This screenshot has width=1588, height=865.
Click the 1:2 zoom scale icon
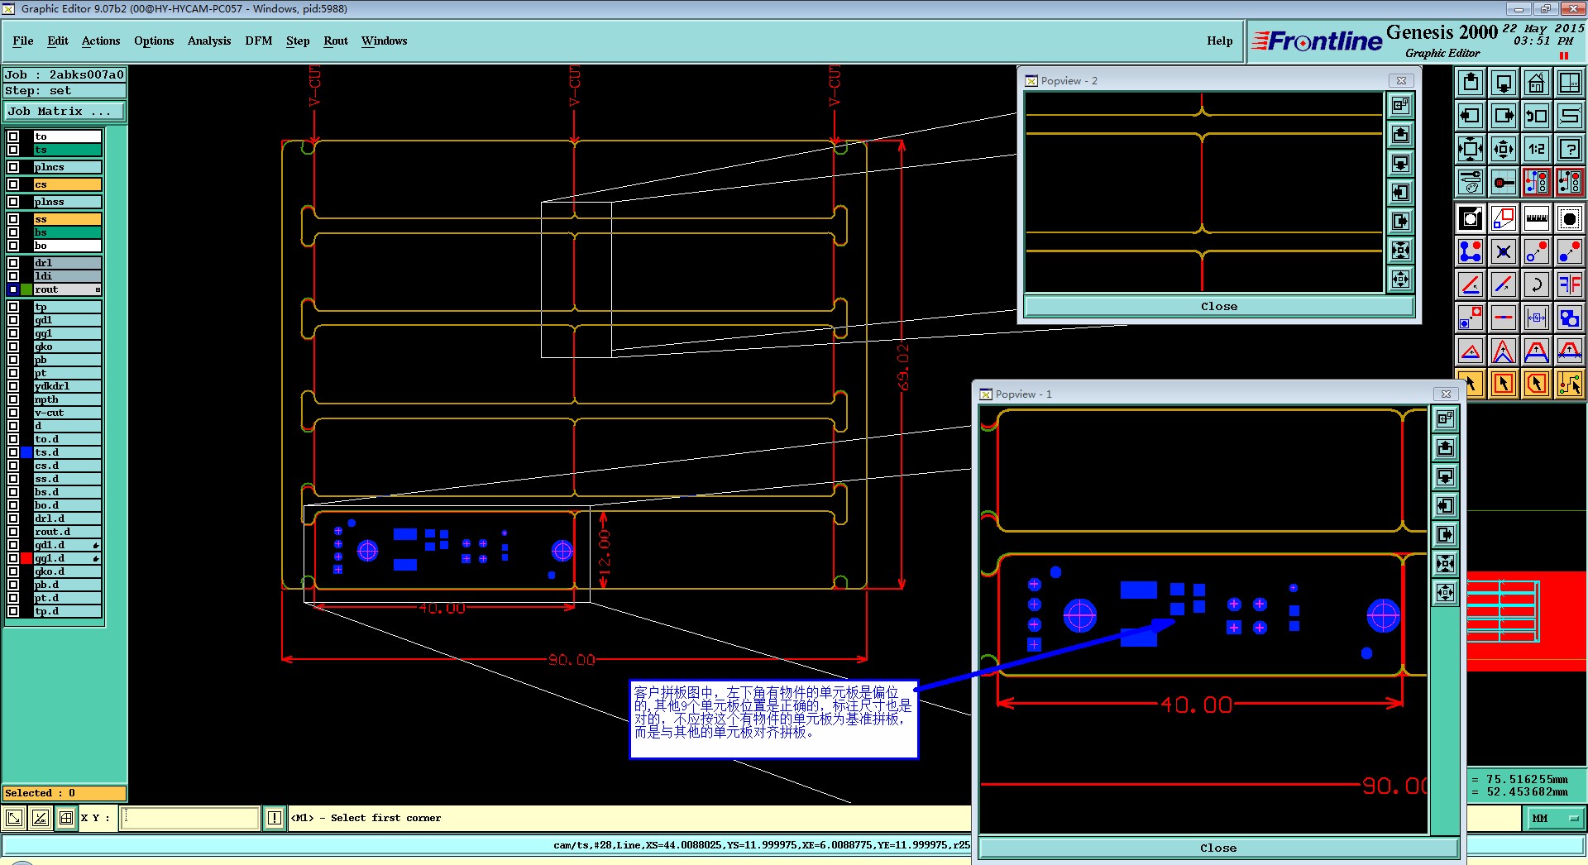(x=1537, y=149)
